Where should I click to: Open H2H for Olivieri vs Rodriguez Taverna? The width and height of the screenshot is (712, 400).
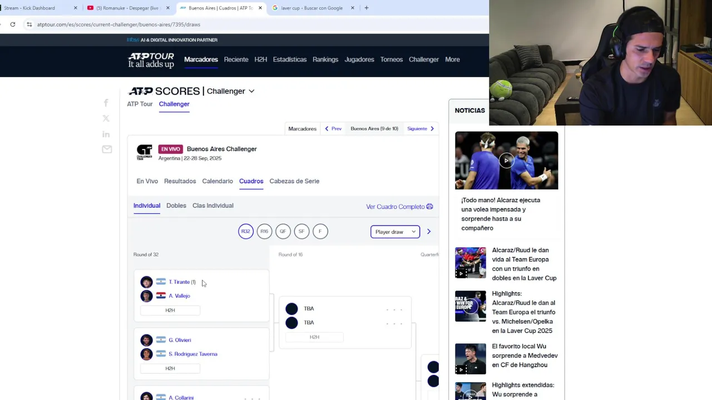coord(170,368)
